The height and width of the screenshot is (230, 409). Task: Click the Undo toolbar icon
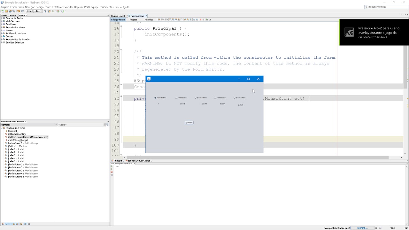[19, 11]
